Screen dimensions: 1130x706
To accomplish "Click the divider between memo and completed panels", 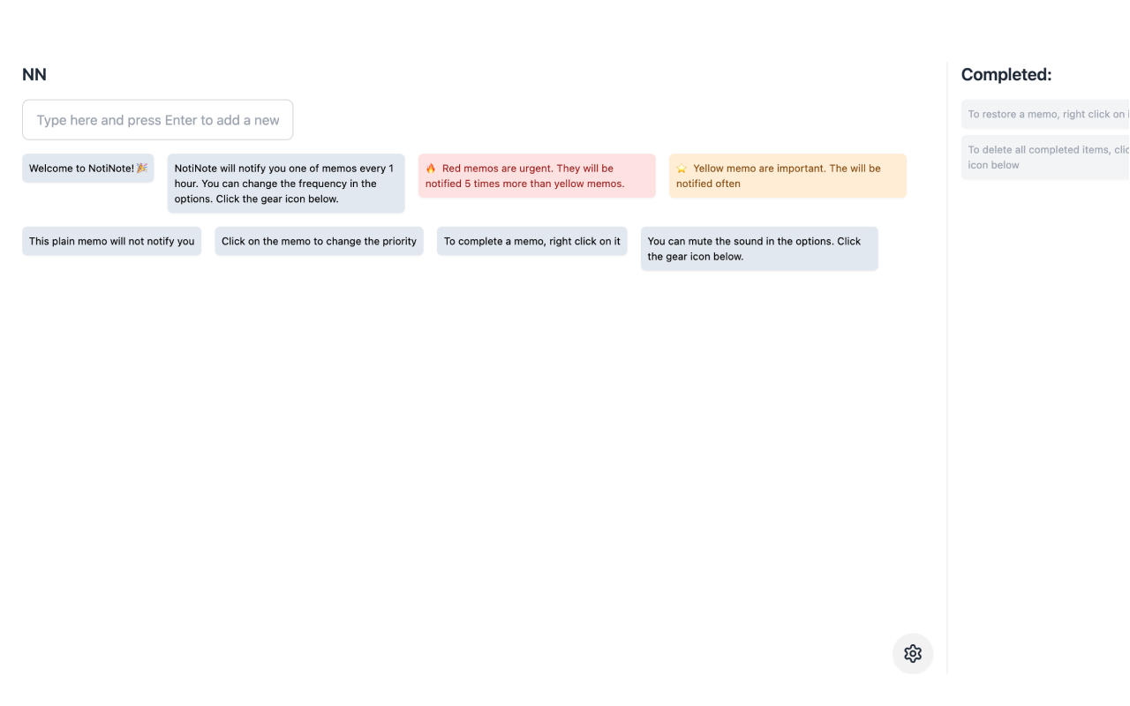I will click(x=946, y=353).
